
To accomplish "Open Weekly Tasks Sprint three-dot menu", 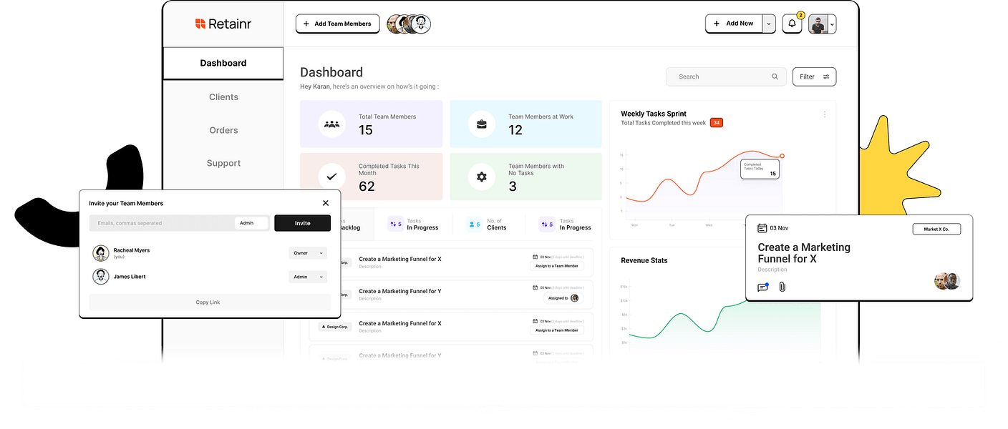I will (x=825, y=114).
